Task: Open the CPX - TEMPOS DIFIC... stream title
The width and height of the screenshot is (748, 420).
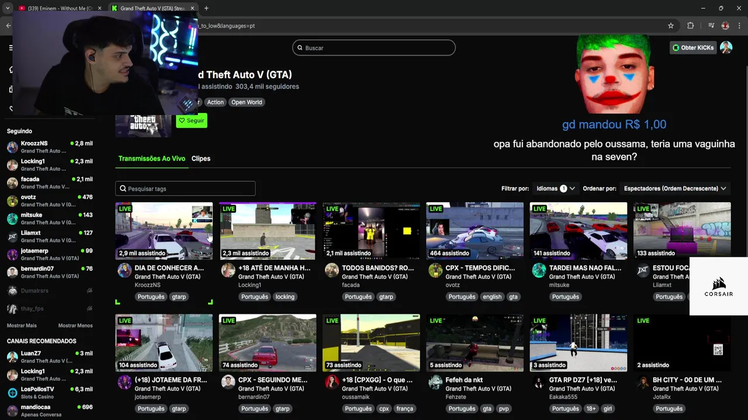Action: [480, 268]
